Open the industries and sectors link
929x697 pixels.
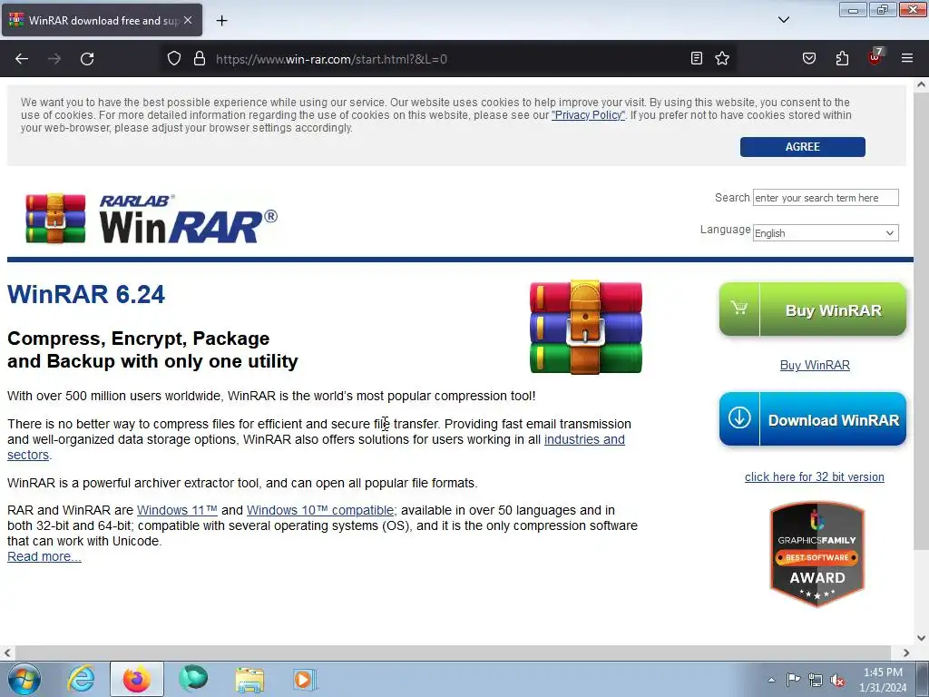pos(584,440)
